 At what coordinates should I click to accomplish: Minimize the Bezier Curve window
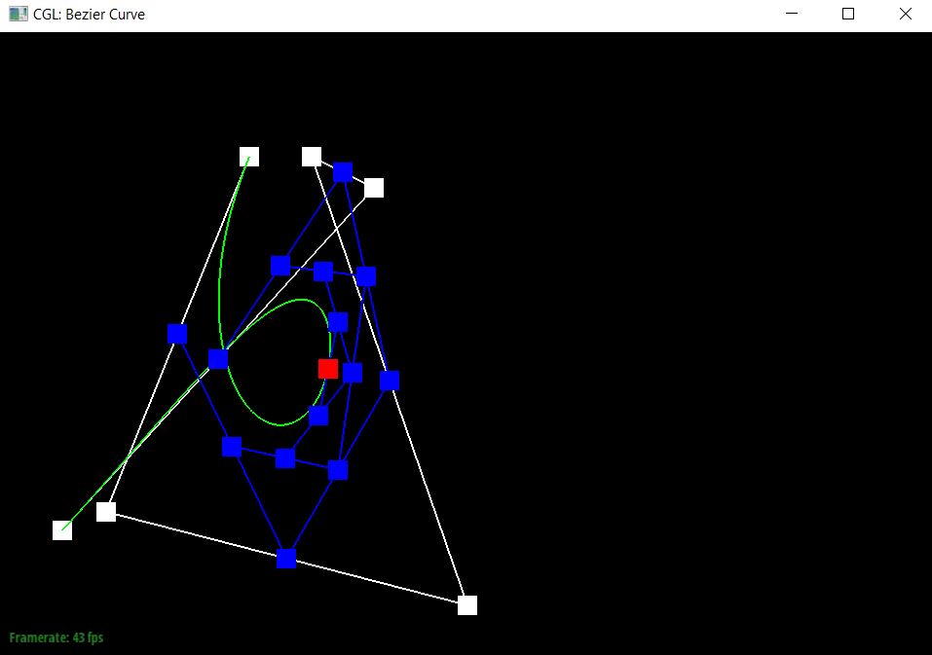(792, 14)
